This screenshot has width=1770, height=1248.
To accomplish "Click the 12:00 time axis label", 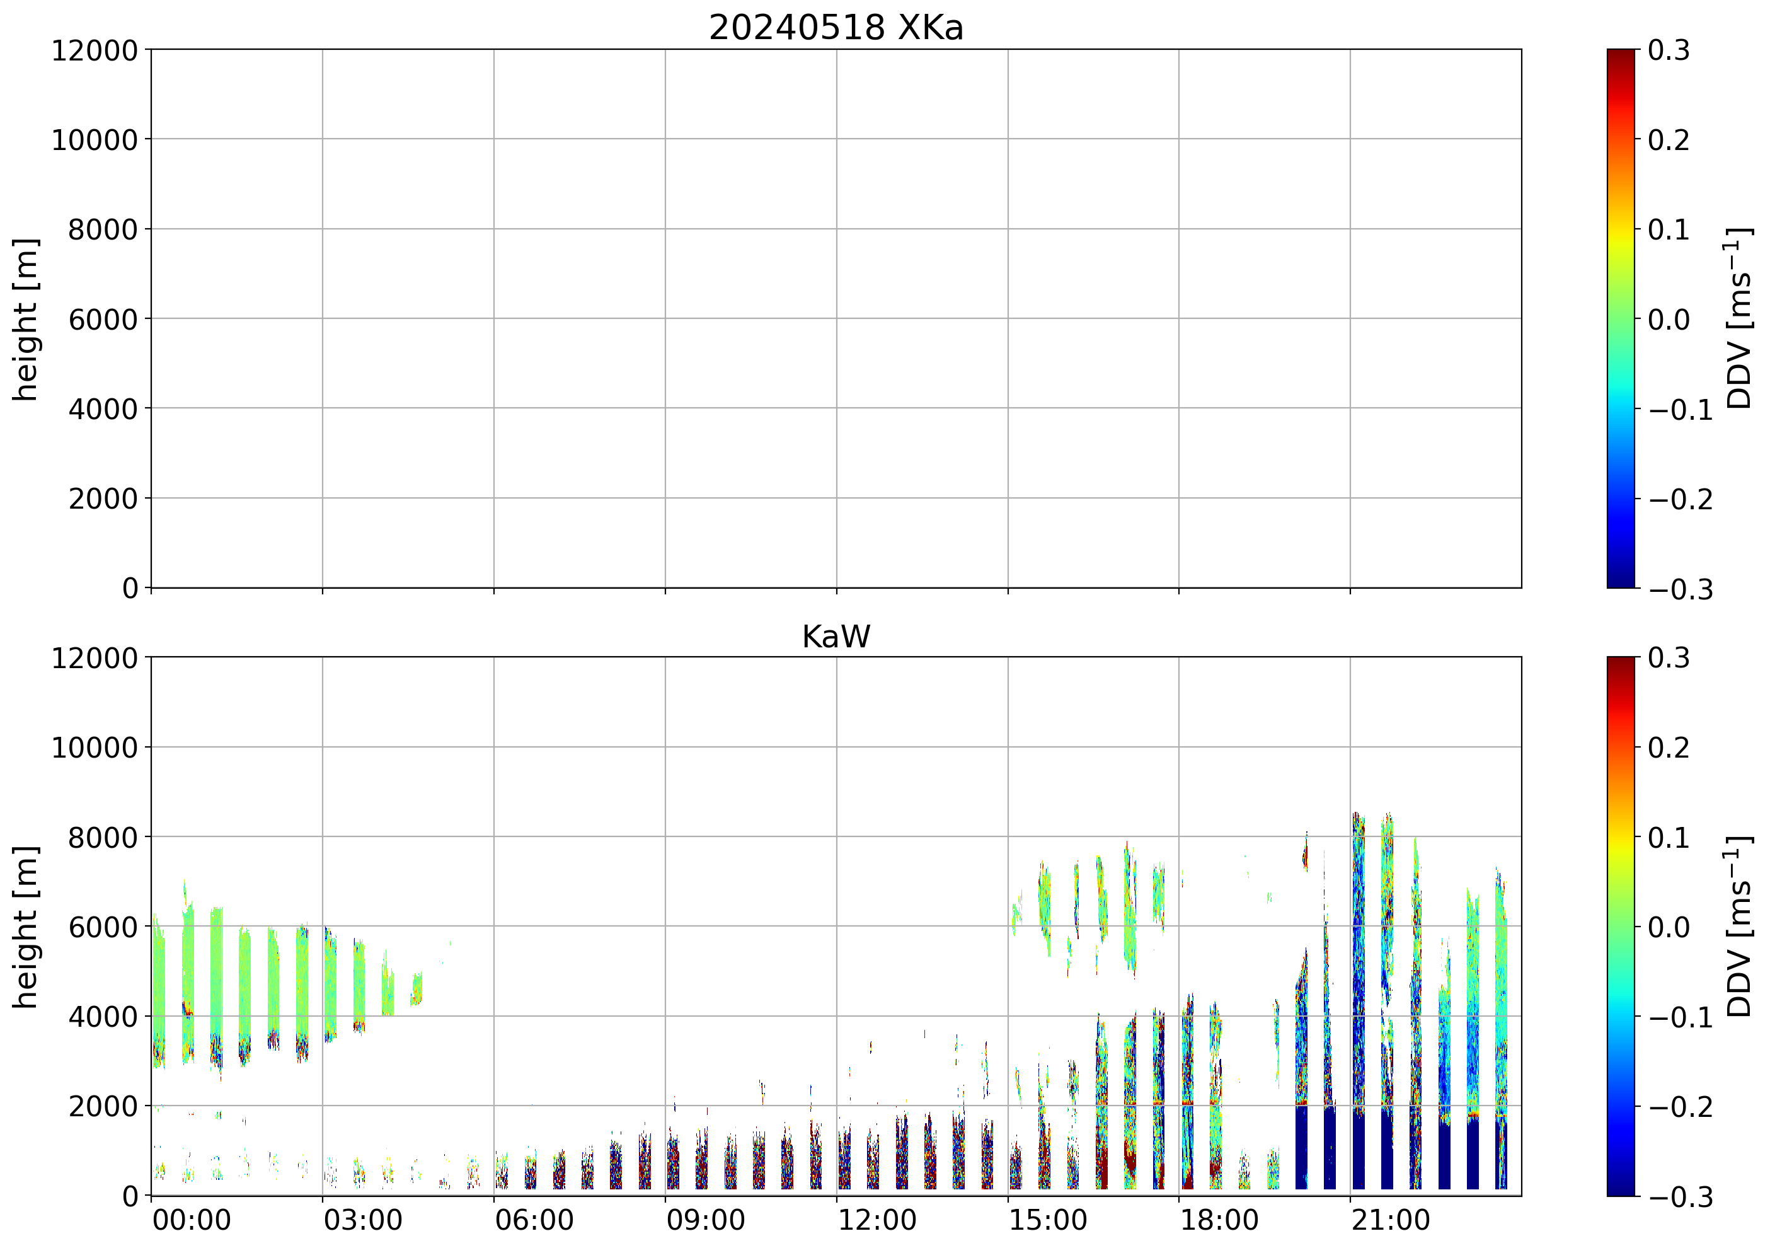I will [876, 1221].
